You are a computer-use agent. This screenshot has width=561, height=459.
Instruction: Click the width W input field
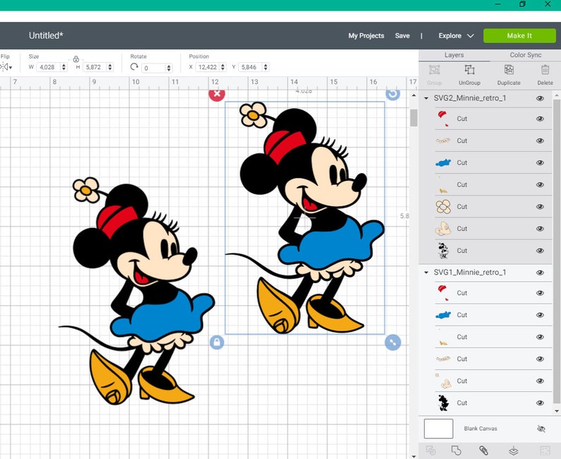point(49,67)
